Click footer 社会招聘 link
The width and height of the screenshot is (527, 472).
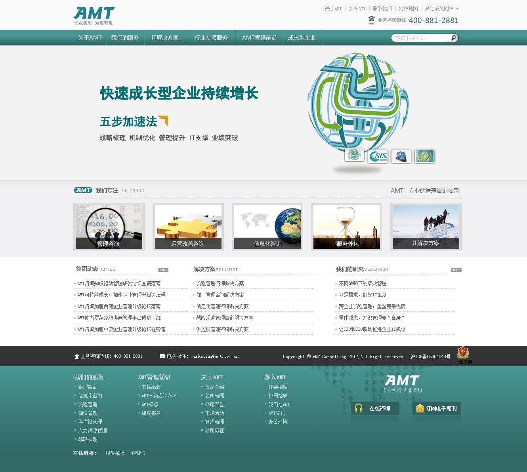[x=278, y=387]
